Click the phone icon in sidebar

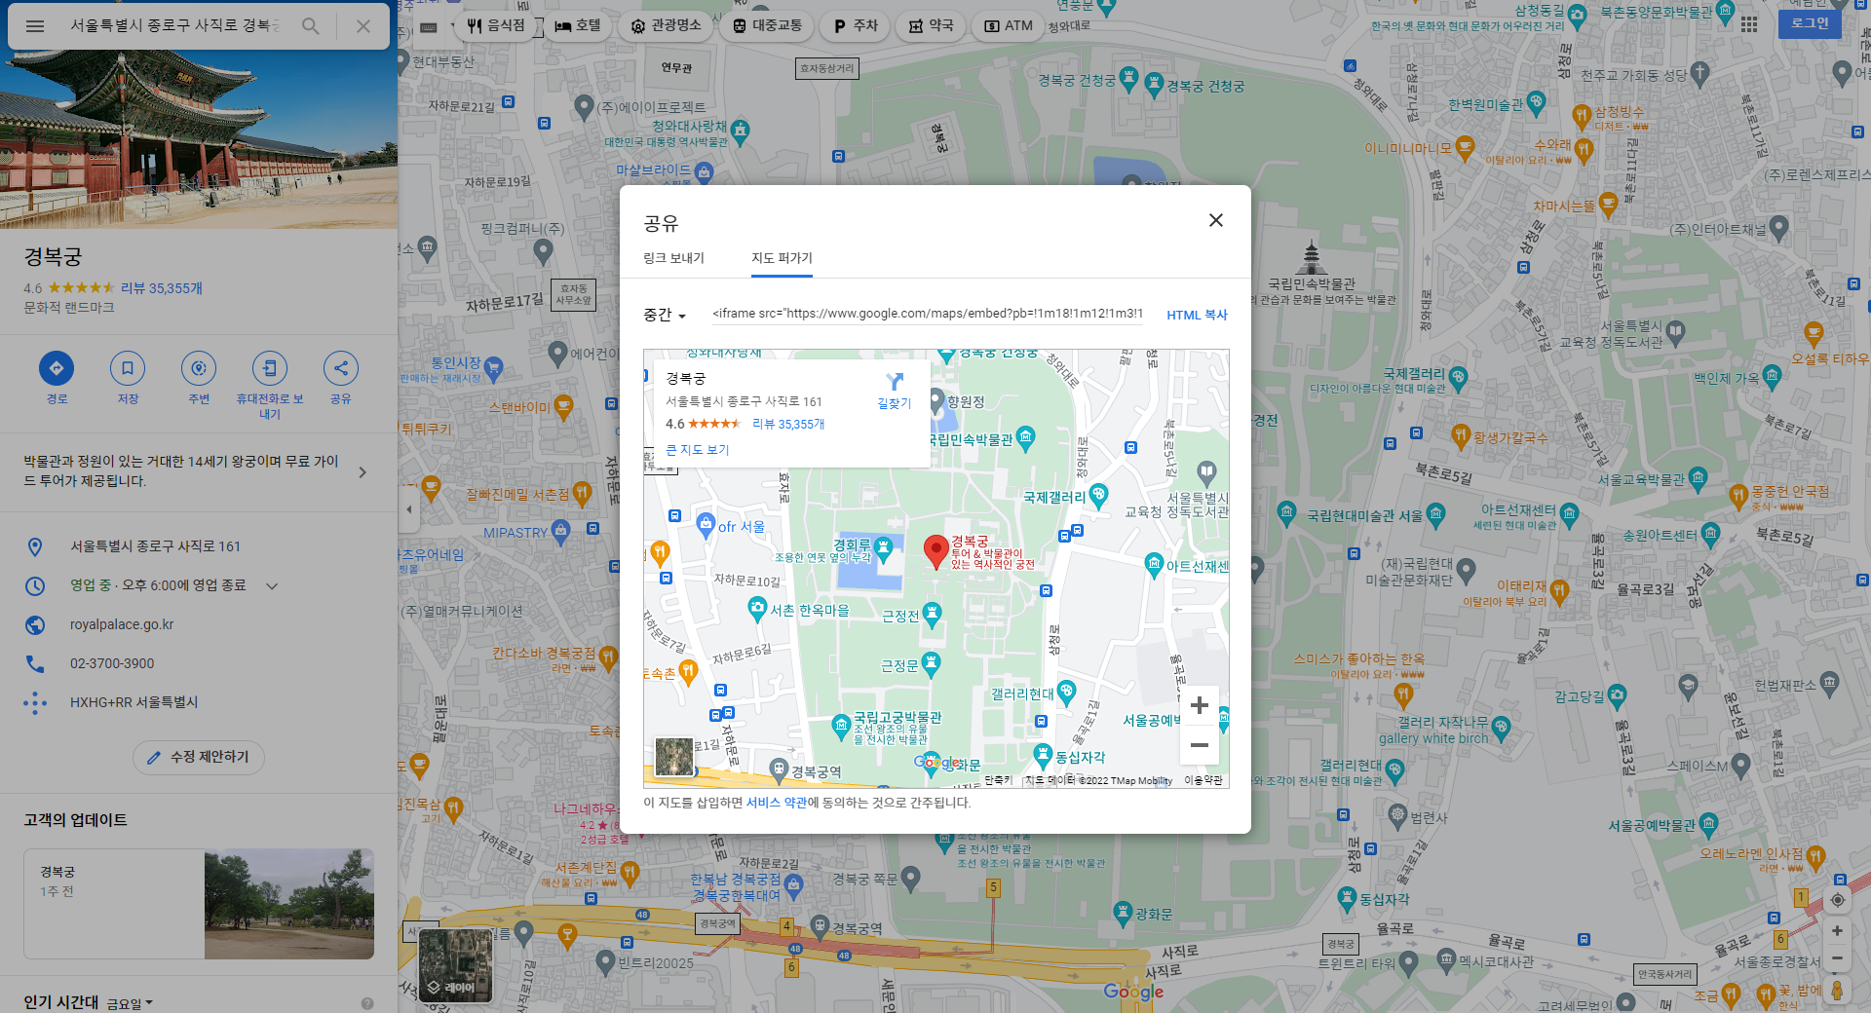(35, 663)
